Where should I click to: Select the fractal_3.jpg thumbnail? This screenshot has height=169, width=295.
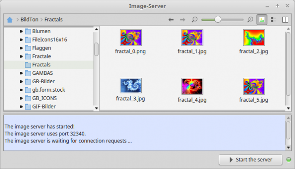pyautogui.click(x=130, y=85)
